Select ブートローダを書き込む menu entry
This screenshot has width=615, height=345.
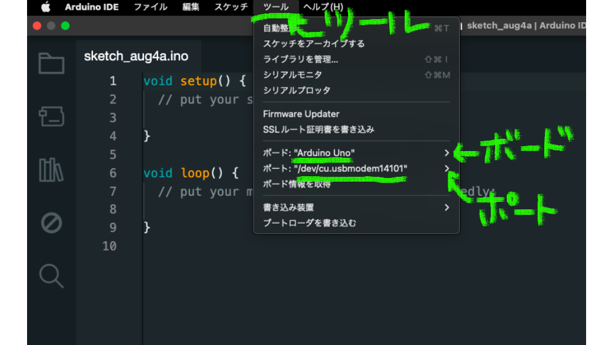pyautogui.click(x=356, y=223)
